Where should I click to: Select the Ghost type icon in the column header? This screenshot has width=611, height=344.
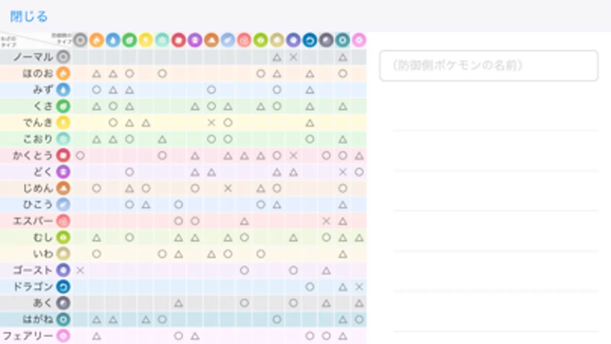[x=293, y=40]
